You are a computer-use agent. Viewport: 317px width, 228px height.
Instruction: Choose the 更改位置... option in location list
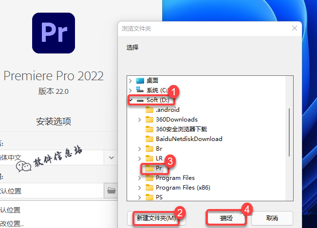tap(12, 224)
